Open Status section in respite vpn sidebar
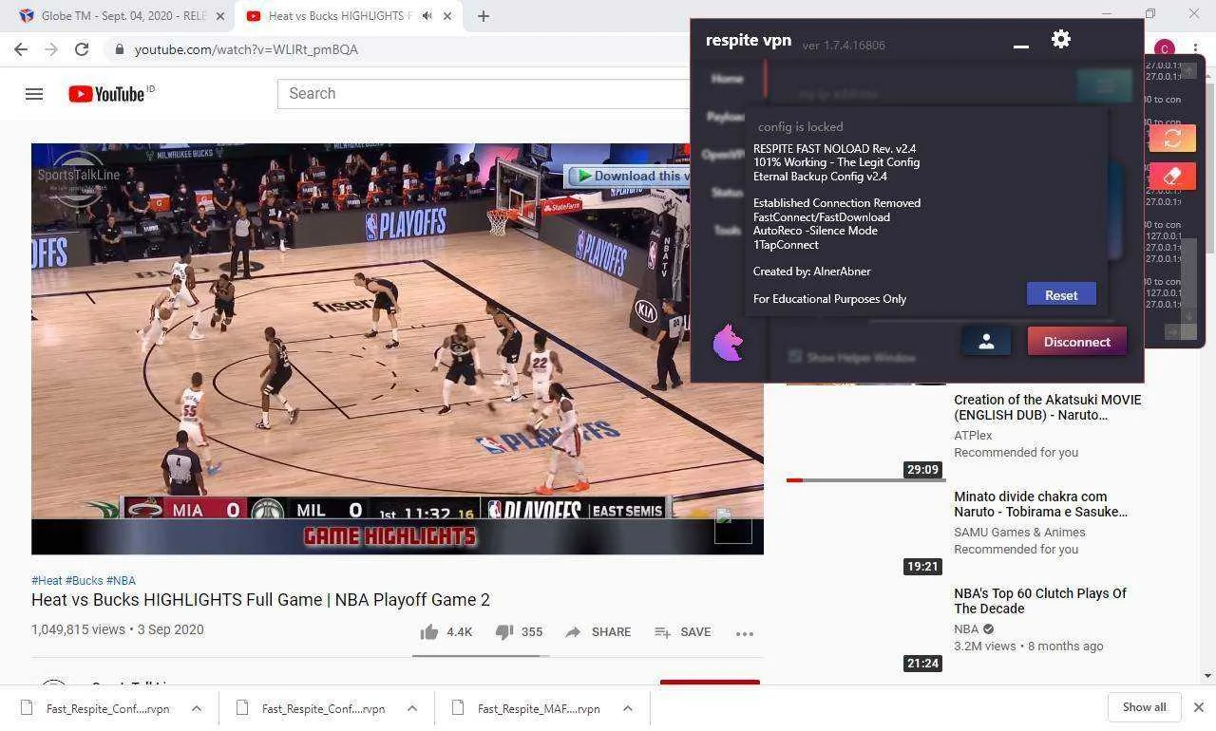The height and width of the screenshot is (731, 1216). point(727,193)
